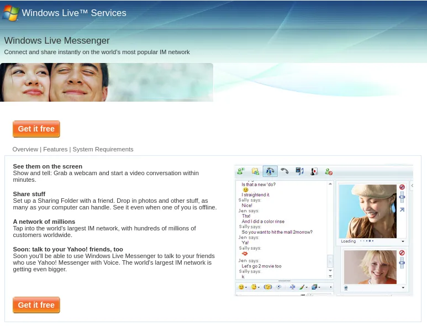Click the red stop icon beside lower video
The image size is (427, 326).
pos(402,253)
